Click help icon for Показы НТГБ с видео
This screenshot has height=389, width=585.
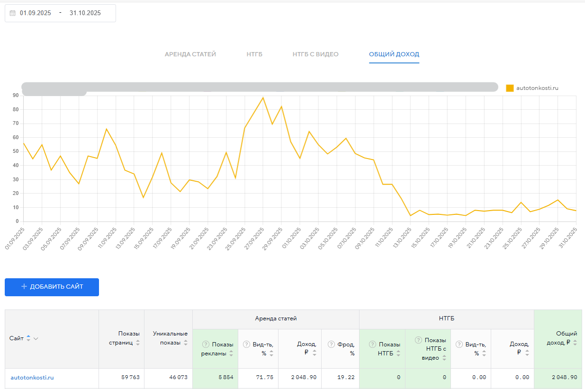click(418, 340)
